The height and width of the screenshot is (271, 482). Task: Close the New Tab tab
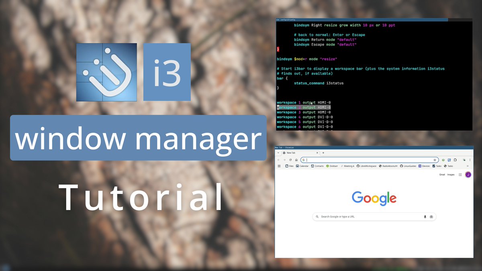(x=317, y=153)
